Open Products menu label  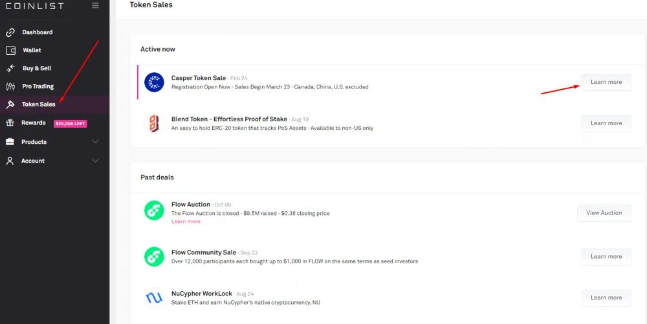click(34, 141)
